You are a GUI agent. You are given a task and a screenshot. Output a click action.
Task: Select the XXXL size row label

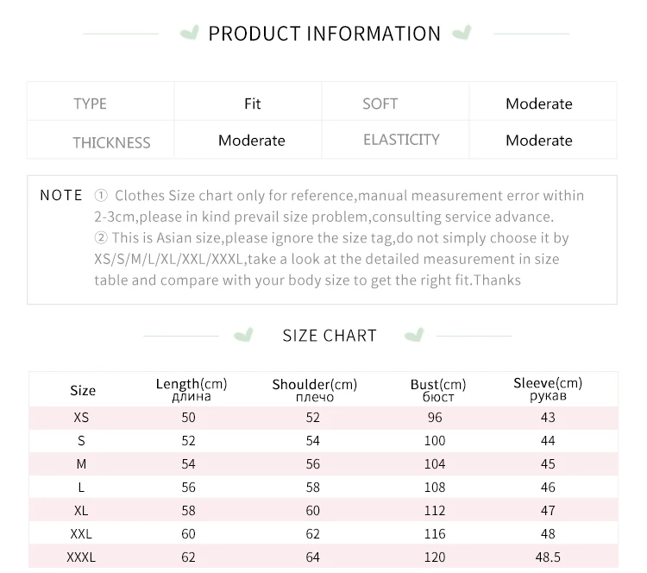coord(81,557)
